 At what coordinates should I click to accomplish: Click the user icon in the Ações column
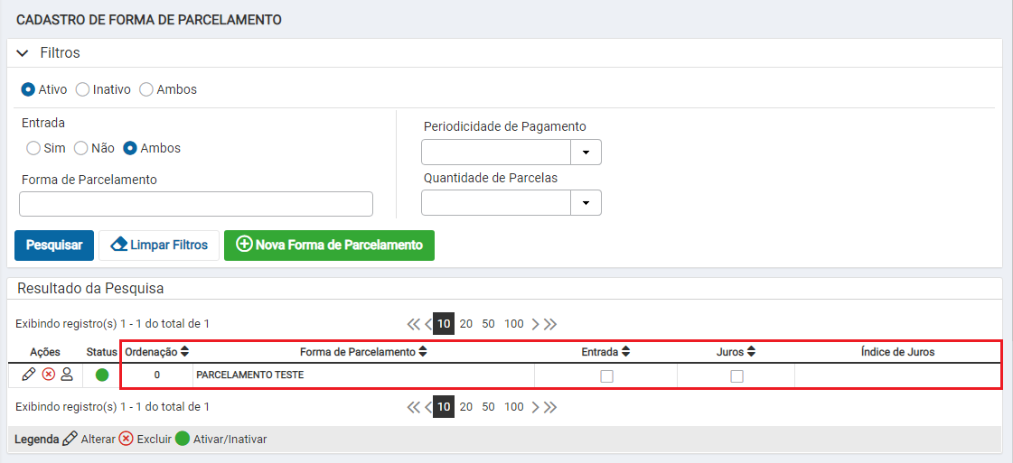tap(67, 375)
